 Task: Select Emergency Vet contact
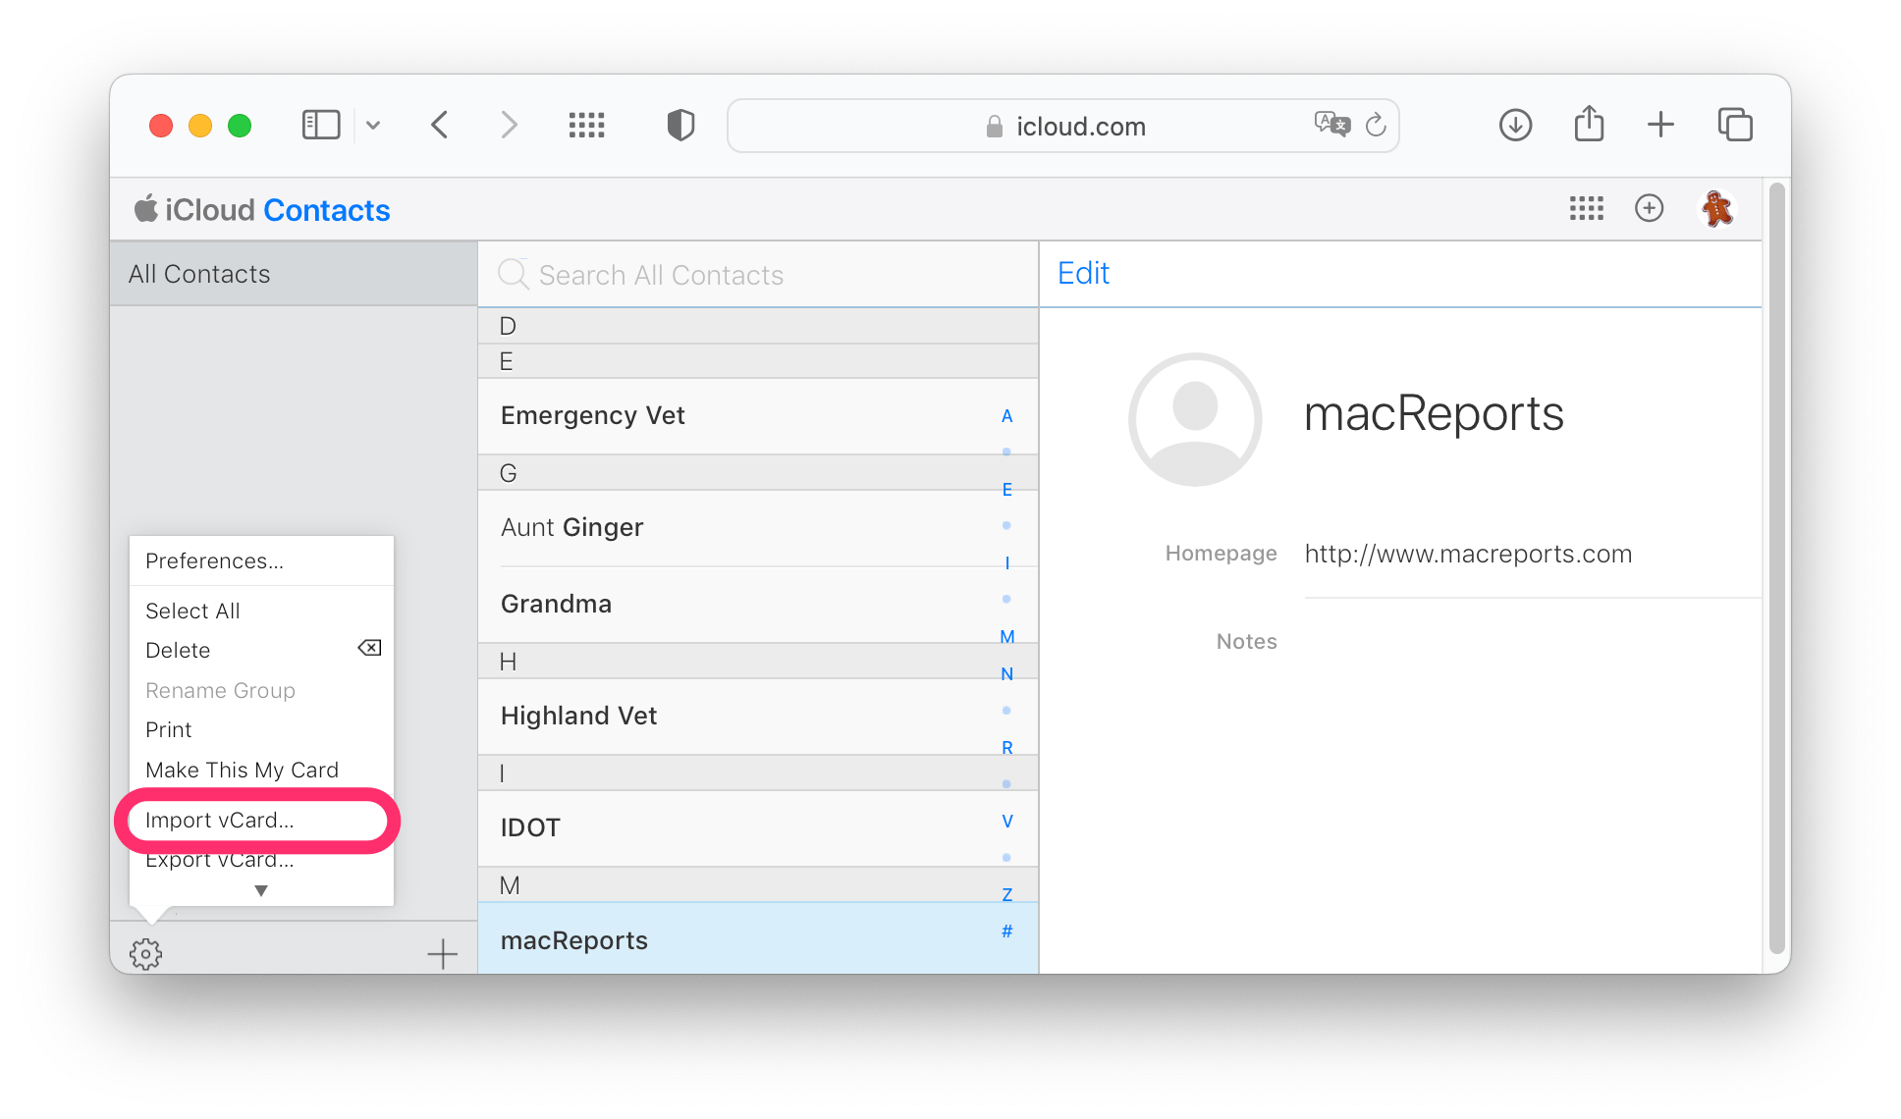click(758, 416)
